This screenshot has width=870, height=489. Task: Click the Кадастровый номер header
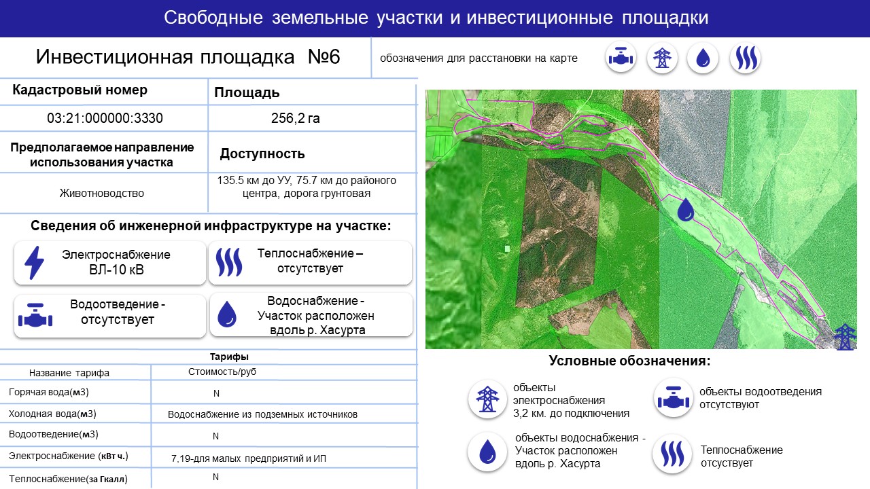point(80,90)
